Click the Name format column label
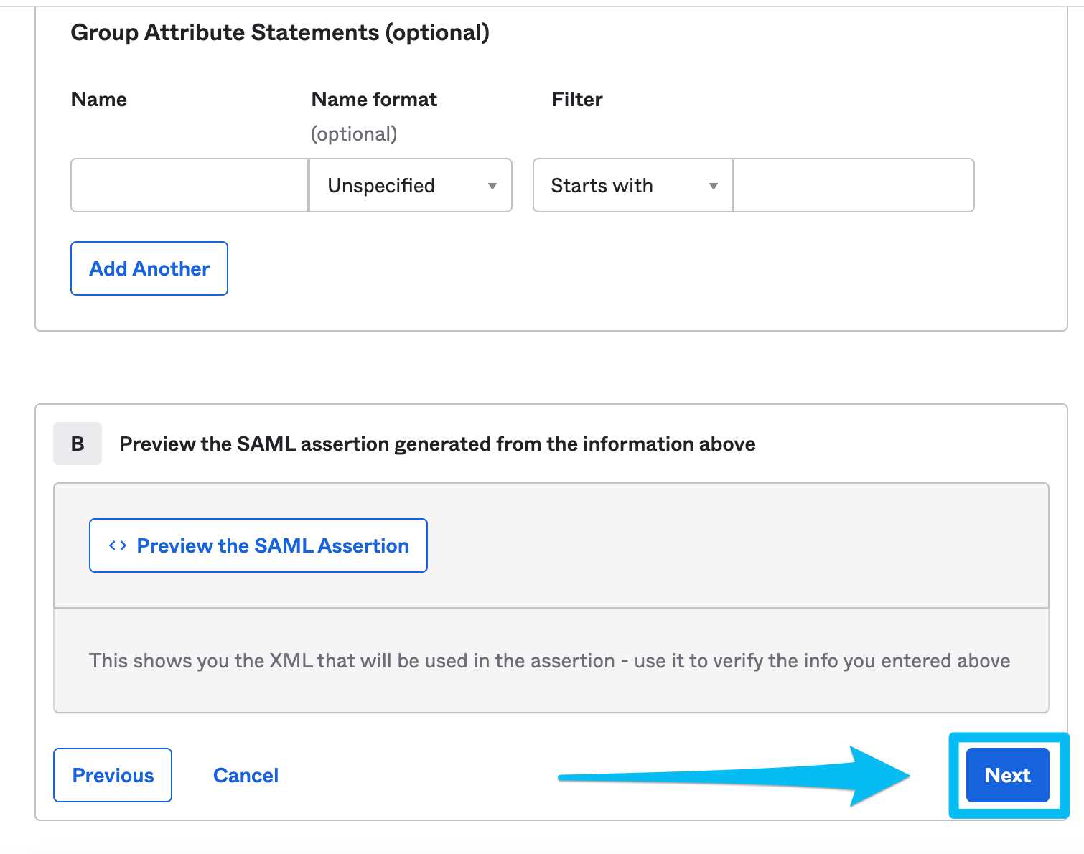The height and width of the screenshot is (854, 1084). click(374, 99)
